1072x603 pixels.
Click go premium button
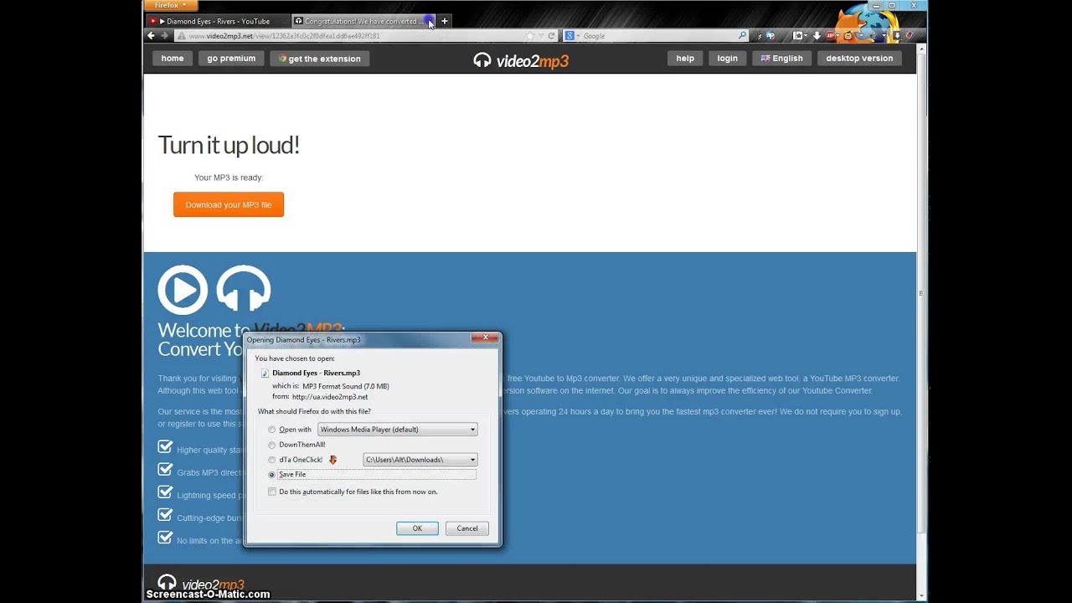pos(231,59)
